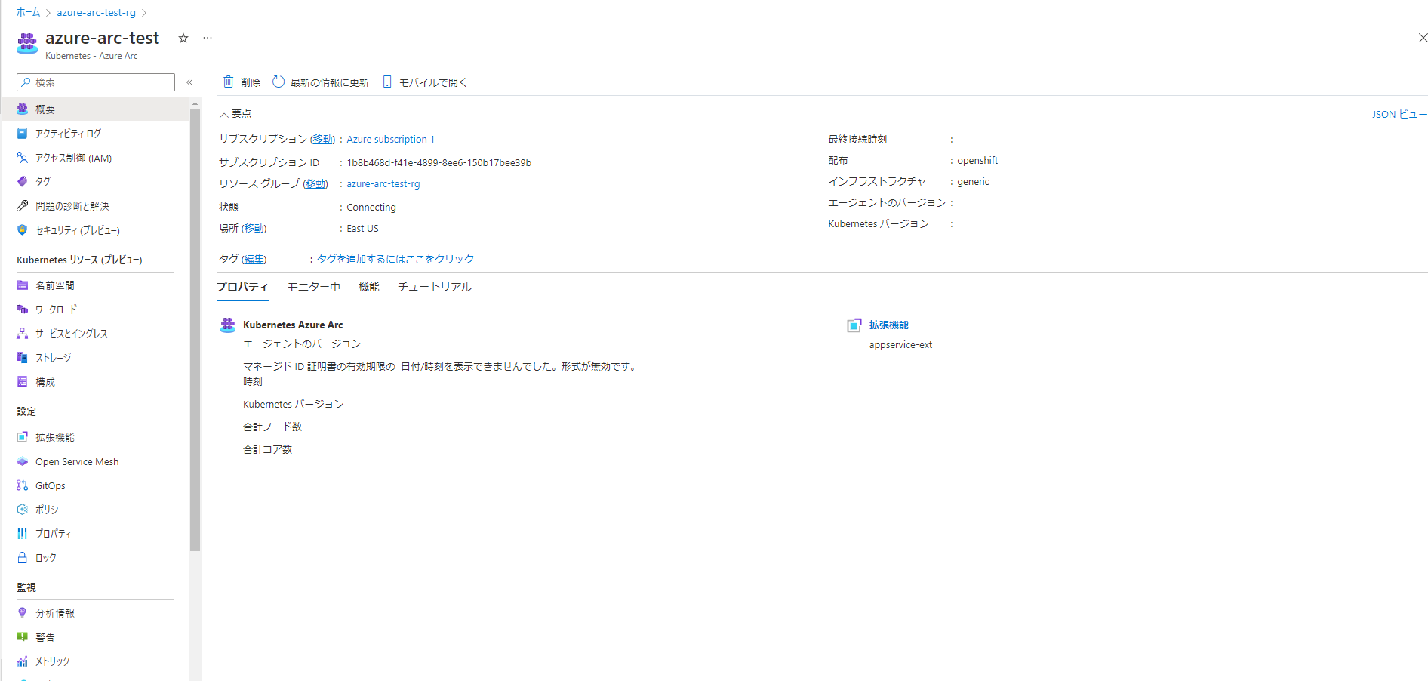Click the メトリック chart icon

tap(23, 661)
